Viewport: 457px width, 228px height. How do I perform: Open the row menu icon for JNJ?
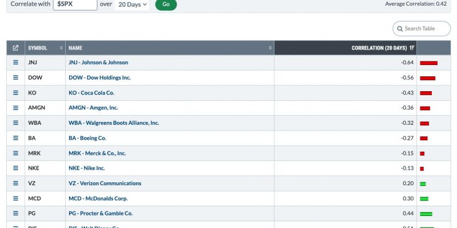pyautogui.click(x=16, y=62)
